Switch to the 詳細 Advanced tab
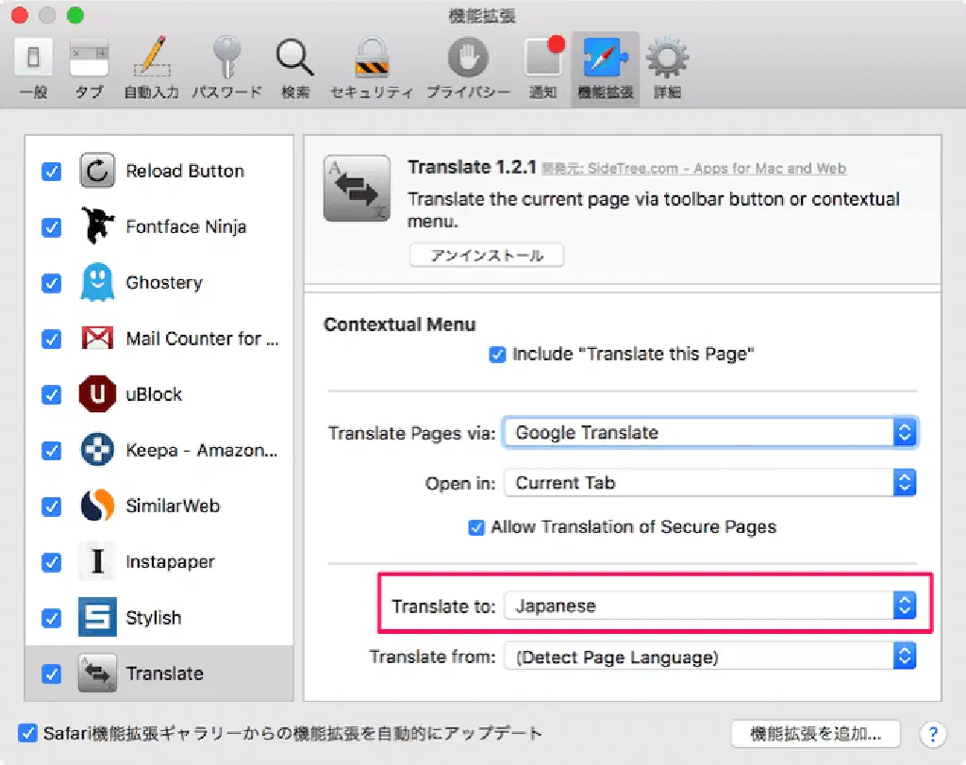 click(x=667, y=68)
